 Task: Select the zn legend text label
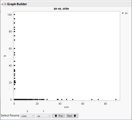[x=126, y=13]
